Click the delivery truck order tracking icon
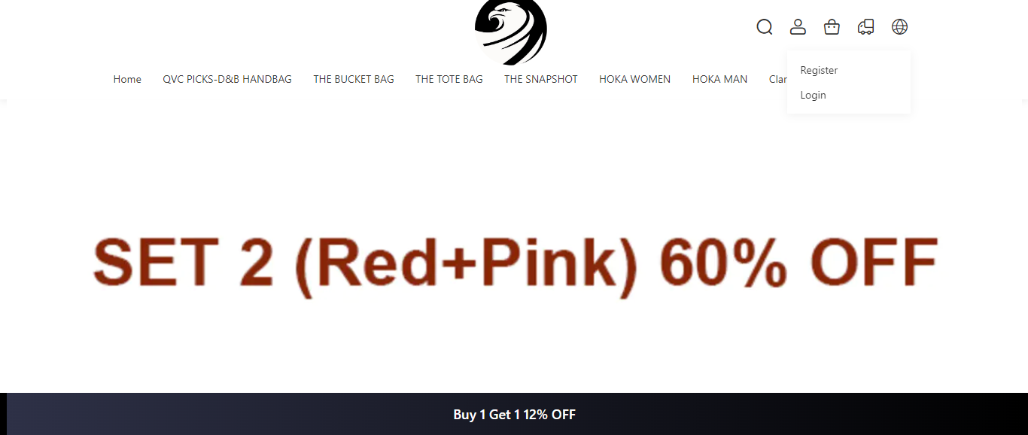The image size is (1028, 435). (865, 27)
